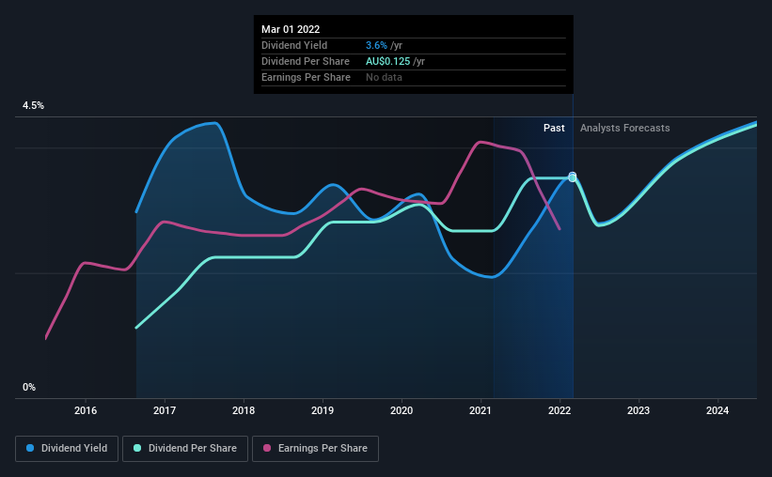Click the 4.5% y-axis label
772x477 pixels.
pos(33,106)
